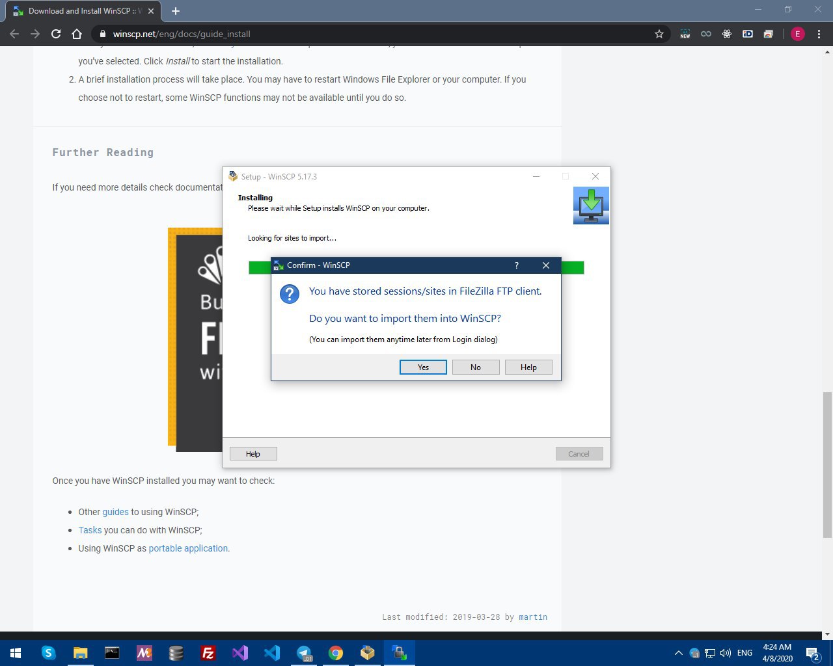This screenshot has height=666, width=833.
Task: Click the infinity loop extension icon
Action: (x=706, y=34)
